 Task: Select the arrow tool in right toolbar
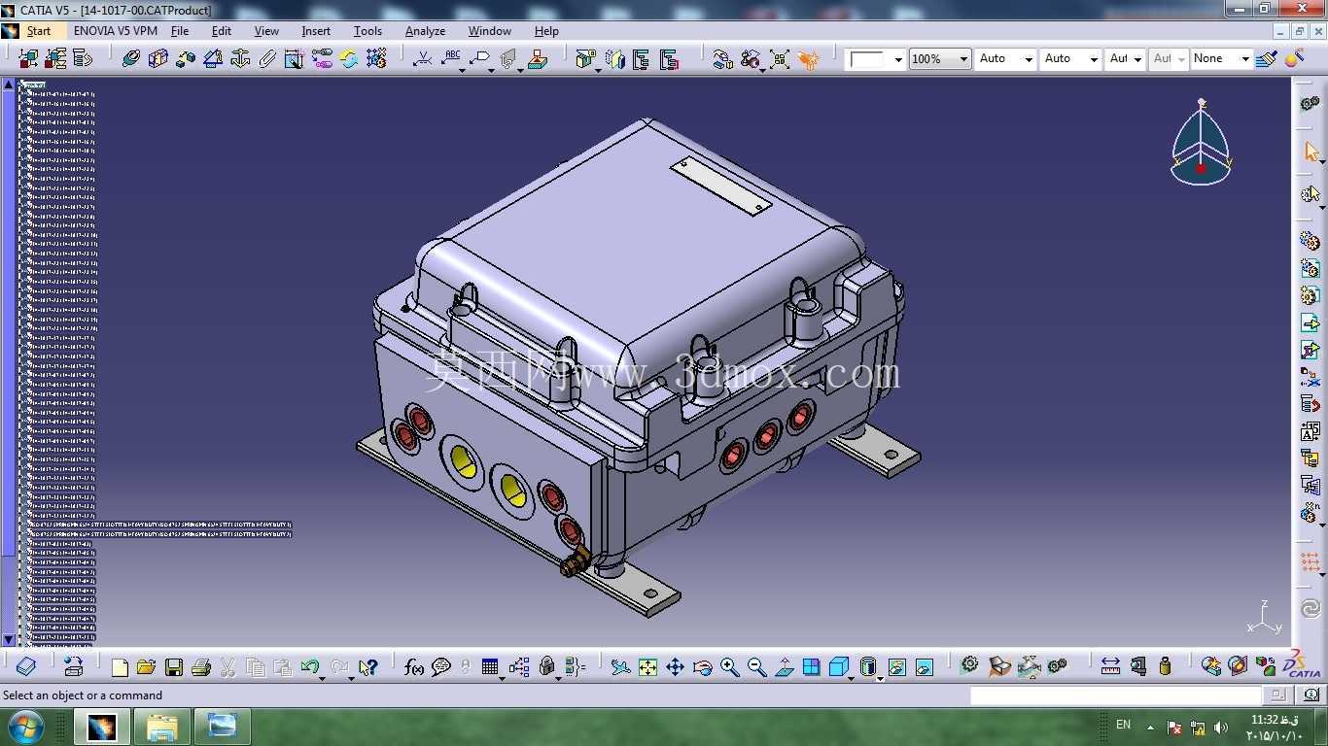click(x=1311, y=153)
